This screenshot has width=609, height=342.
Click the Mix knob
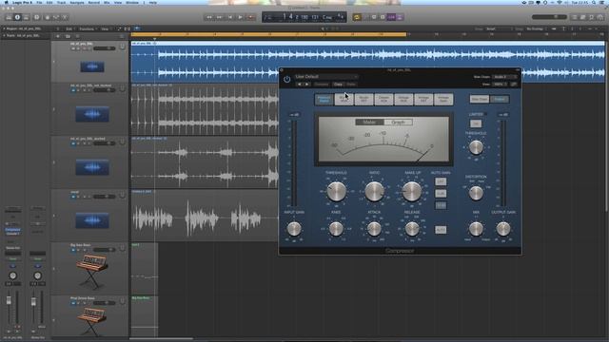(476, 229)
